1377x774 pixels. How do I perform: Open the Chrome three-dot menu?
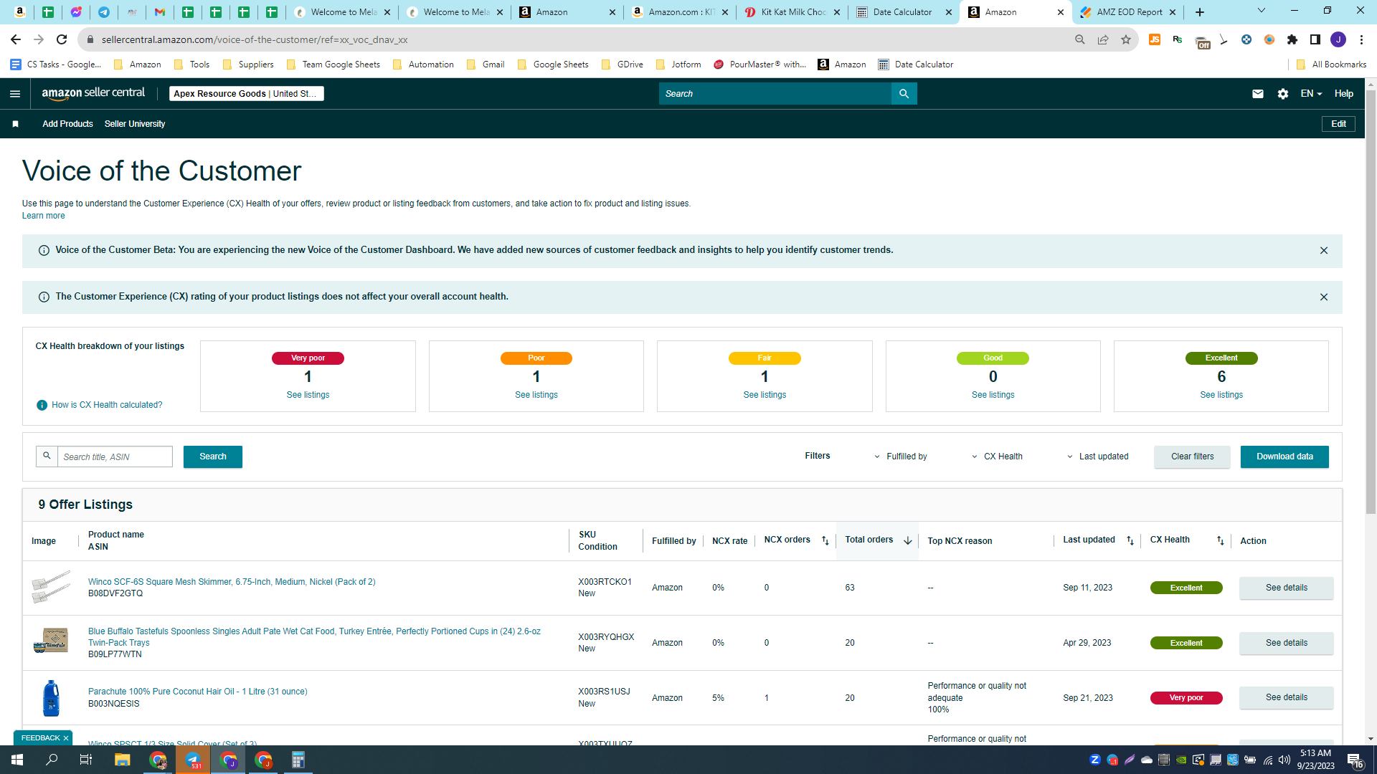coord(1361,39)
